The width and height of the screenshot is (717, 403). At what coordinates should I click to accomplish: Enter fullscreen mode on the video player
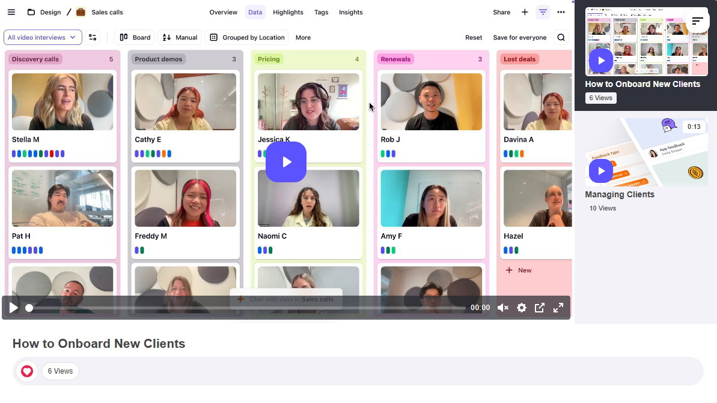click(558, 308)
